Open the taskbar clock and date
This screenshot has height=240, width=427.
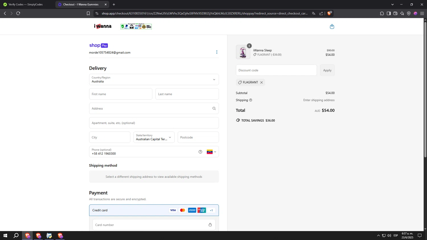(x=407, y=235)
